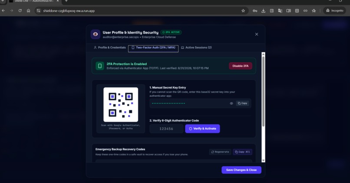The image size is (350, 183).
Task: Copy All recovery codes
Action: pos(242,152)
